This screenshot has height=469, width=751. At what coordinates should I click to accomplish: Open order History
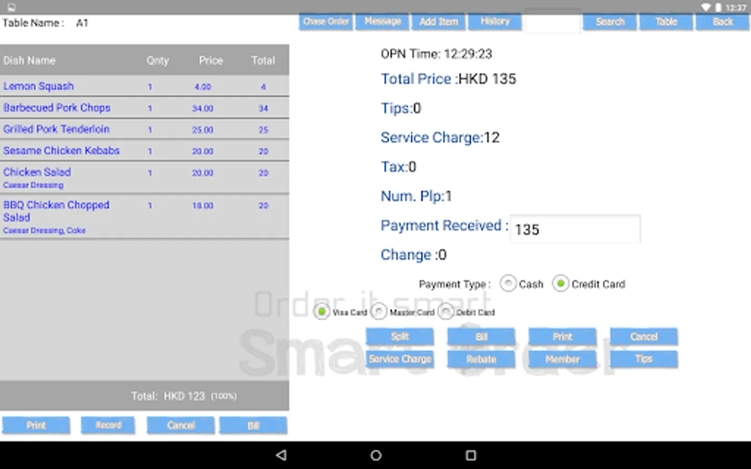click(495, 22)
